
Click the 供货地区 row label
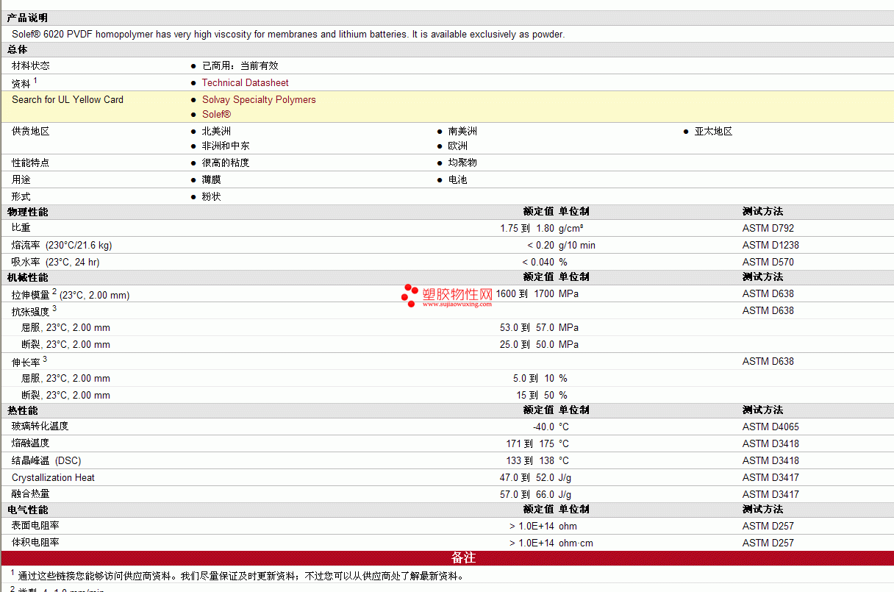coord(31,132)
